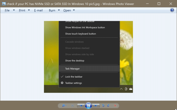This screenshot has width=177, height=110.
Task: Click the displayed picture of taskbar menu
Action: 88,57
